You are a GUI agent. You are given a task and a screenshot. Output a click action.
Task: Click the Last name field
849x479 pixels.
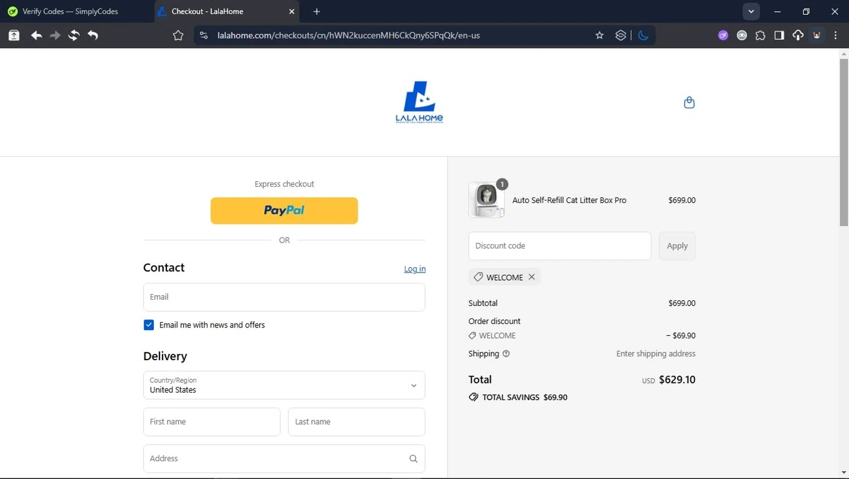point(357,422)
